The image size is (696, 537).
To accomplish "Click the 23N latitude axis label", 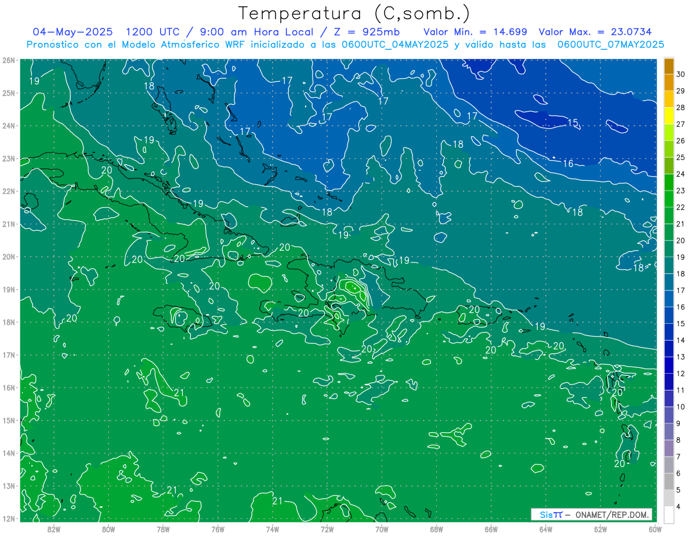I will pos(8,159).
